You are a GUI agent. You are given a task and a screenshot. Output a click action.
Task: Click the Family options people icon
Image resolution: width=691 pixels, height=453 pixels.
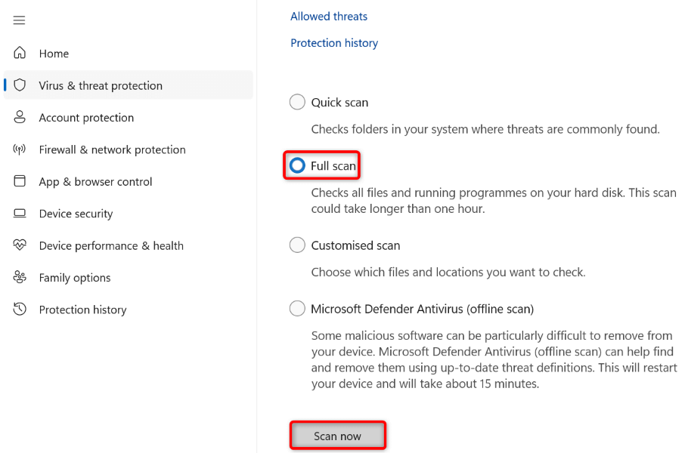point(20,278)
